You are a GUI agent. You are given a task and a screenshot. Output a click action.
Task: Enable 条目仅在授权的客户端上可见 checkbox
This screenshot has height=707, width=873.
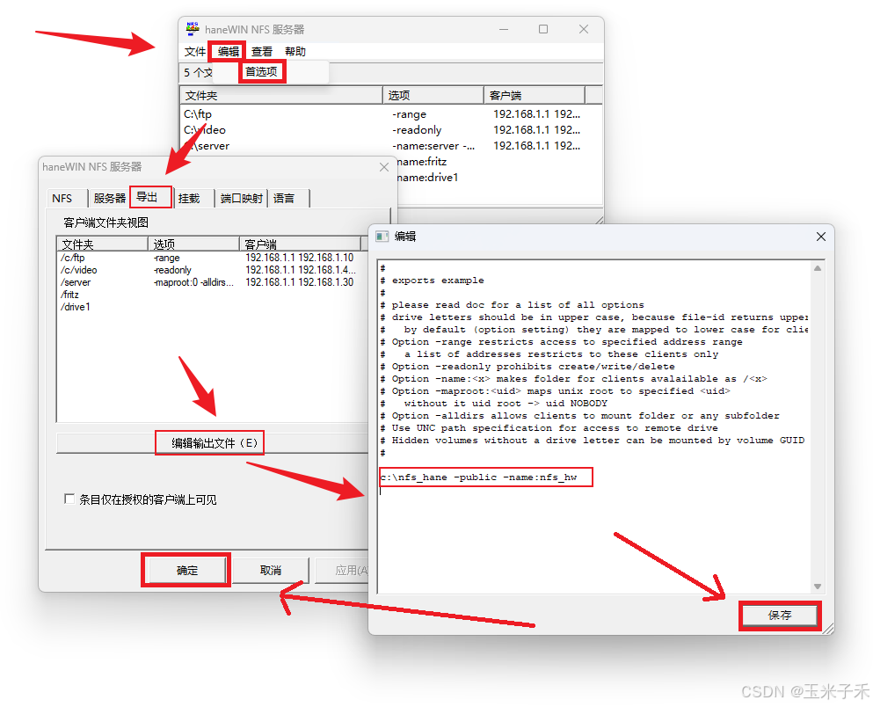69,499
